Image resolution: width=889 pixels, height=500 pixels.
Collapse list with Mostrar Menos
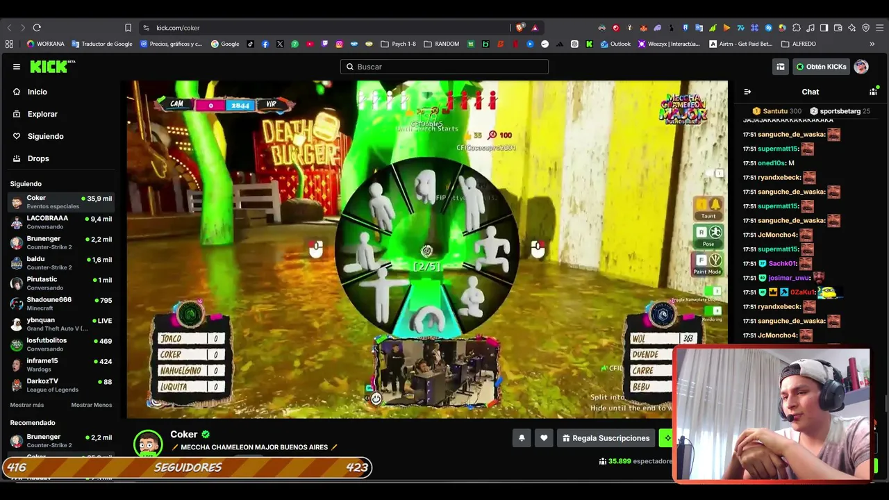(92, 405)
